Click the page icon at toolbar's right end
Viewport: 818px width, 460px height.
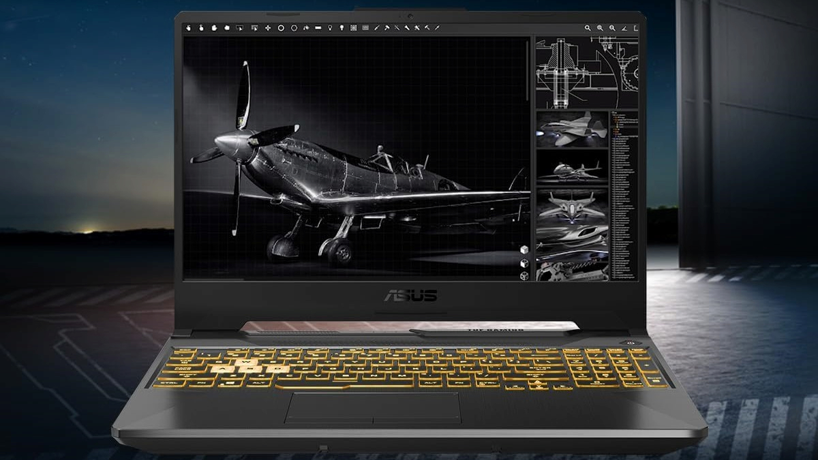click(635, 28)
